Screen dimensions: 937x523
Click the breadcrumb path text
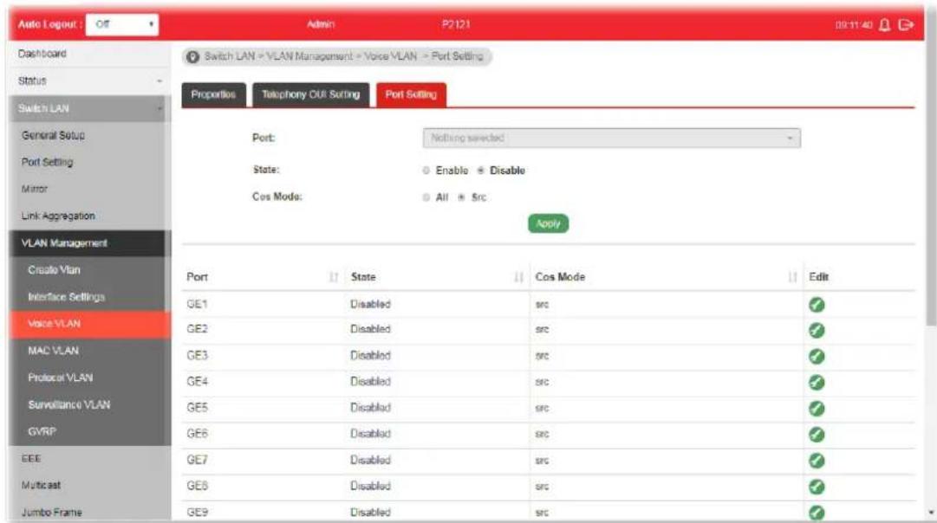pyautogui.click(x=343, y=57)
